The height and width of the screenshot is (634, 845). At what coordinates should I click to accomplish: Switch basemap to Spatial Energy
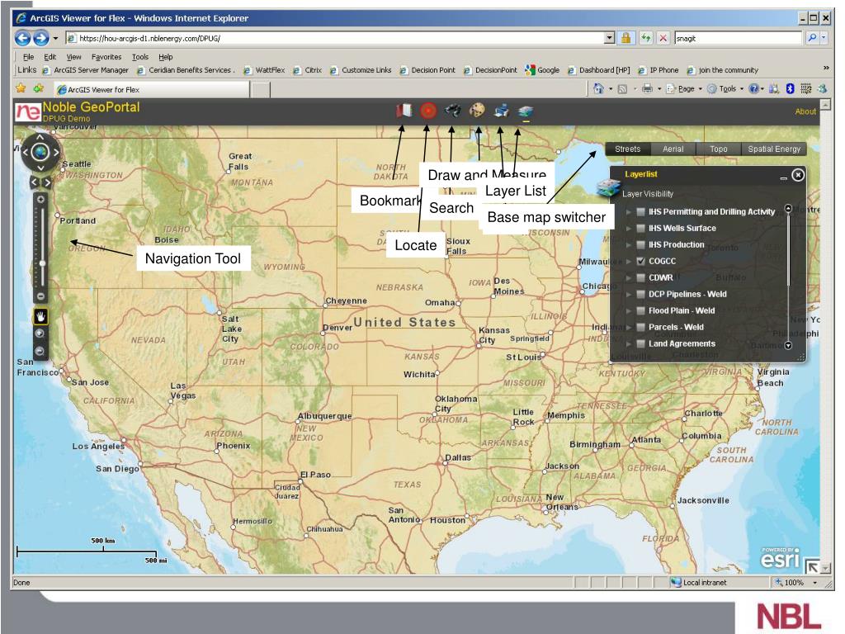pyautogui.click(x=774, y=149)
